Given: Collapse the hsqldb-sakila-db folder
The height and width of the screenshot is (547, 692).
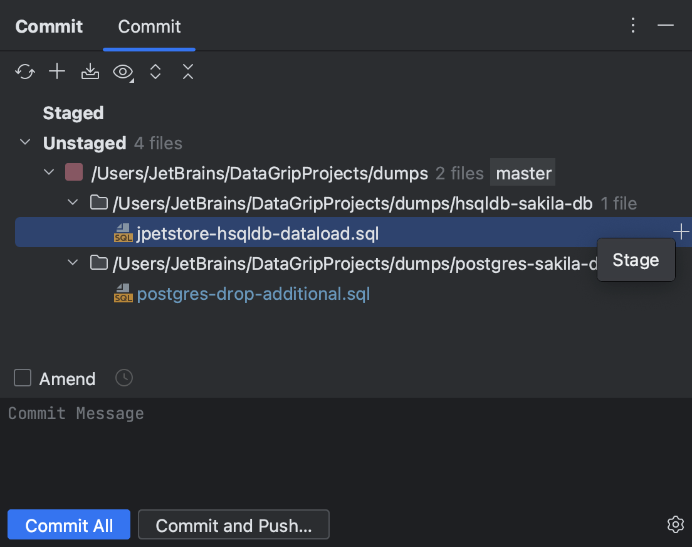Looking at the screenshot, I should 72,203.
